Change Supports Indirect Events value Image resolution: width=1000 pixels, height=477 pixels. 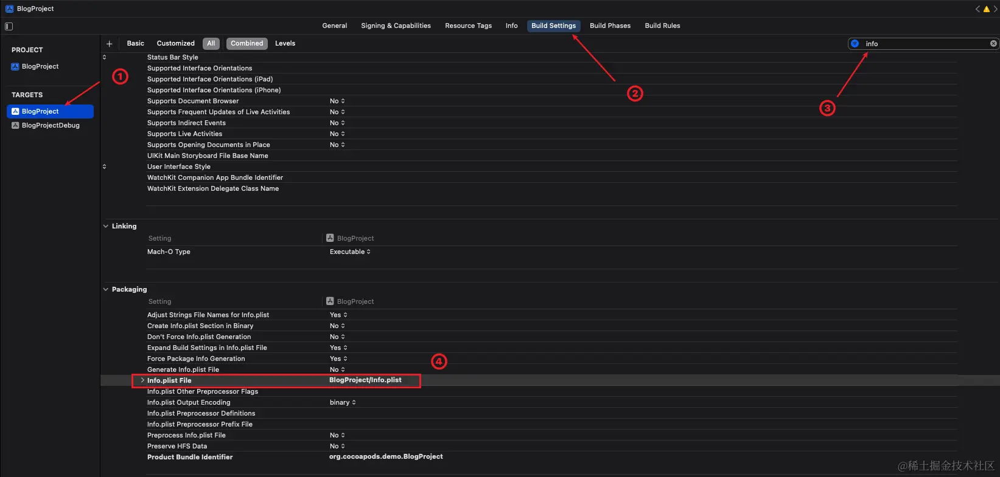click(x=337, y=123)
